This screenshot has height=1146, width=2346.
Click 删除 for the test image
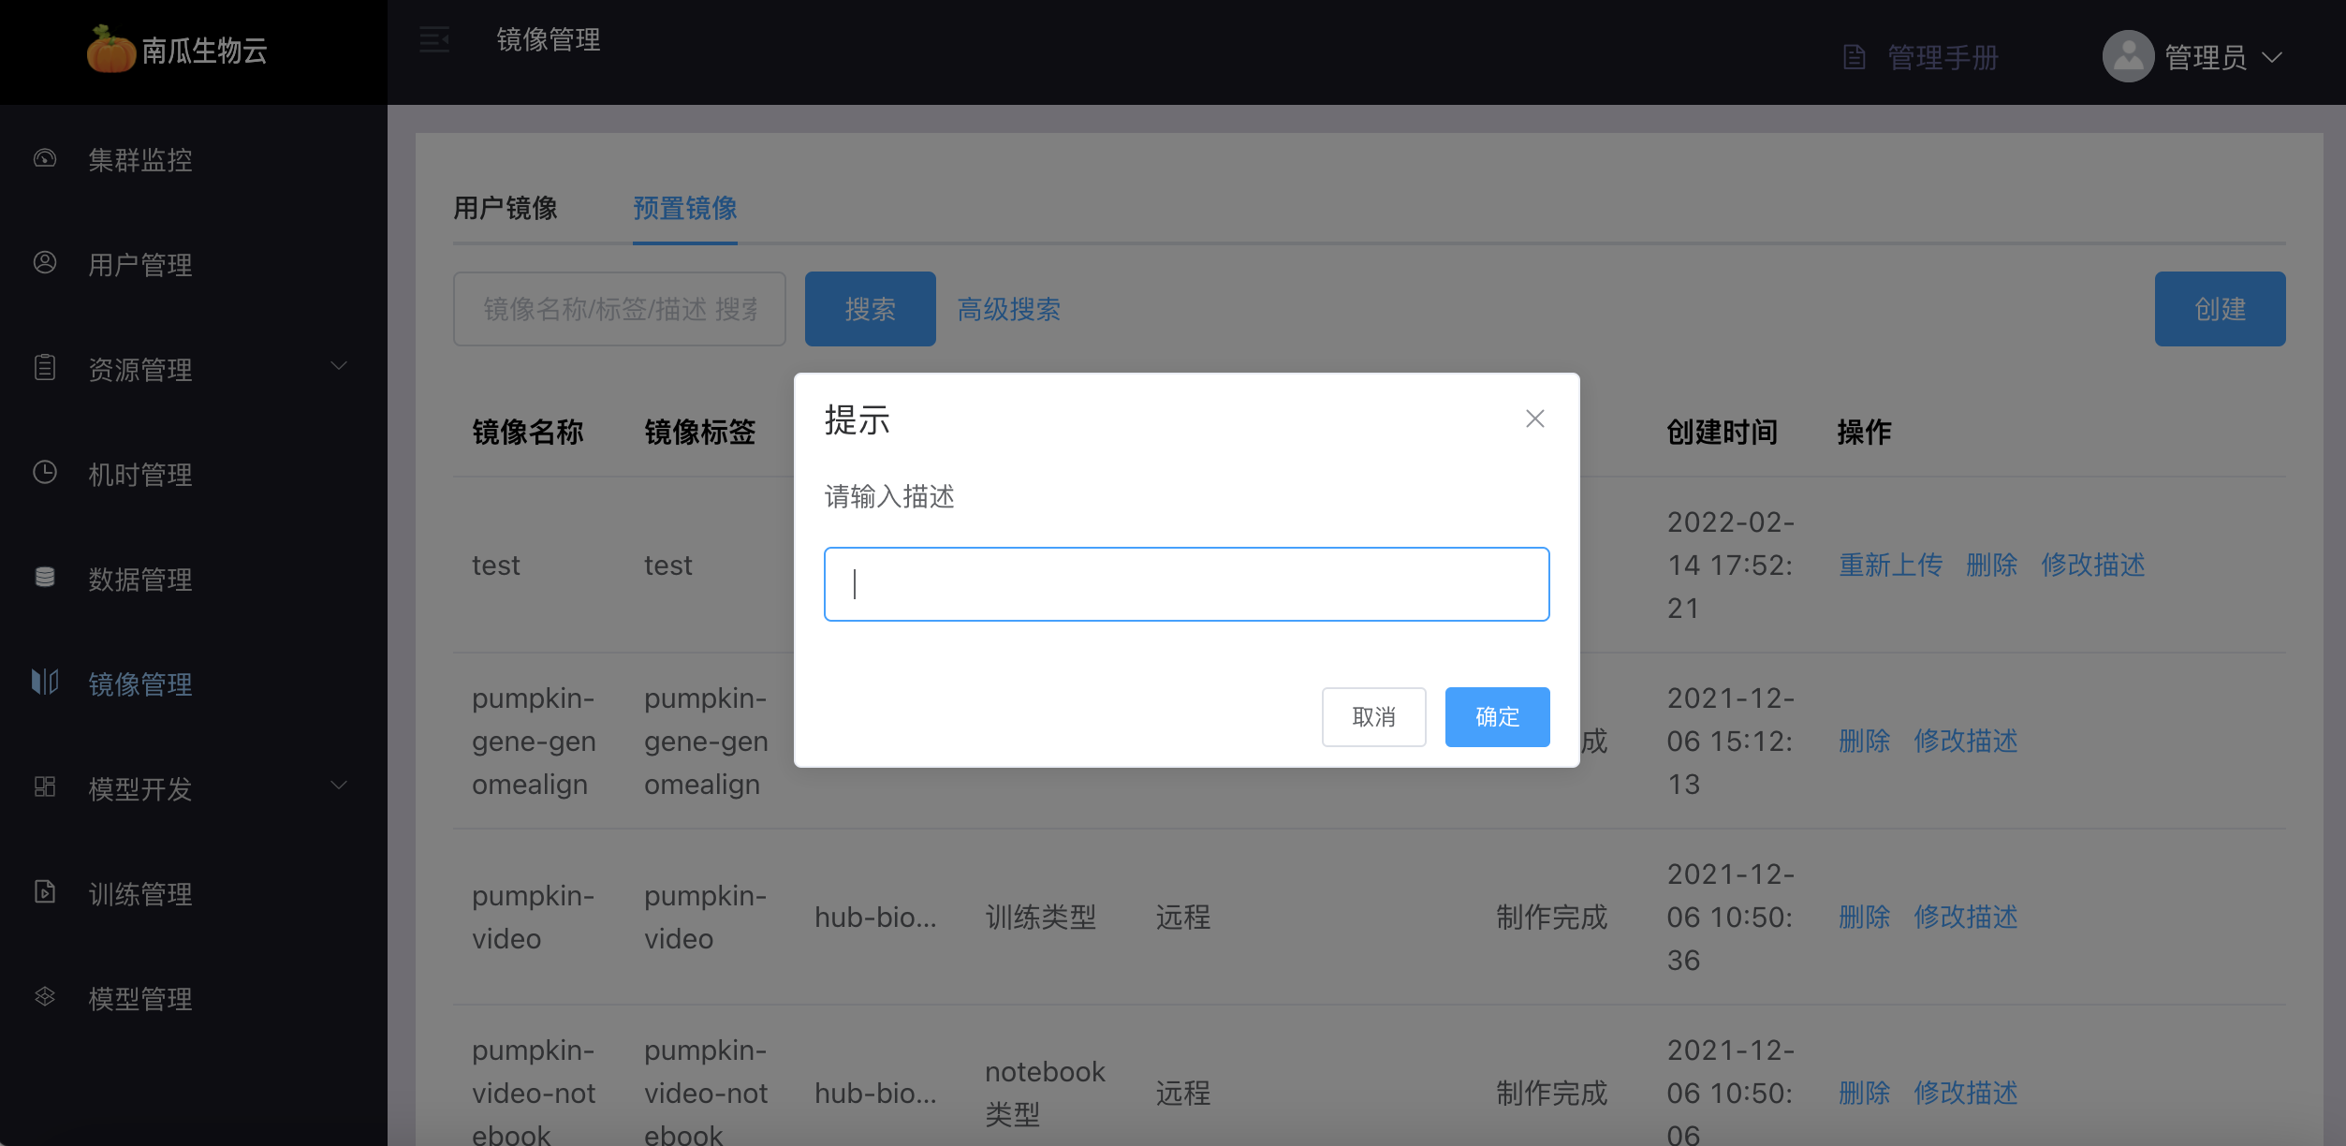coord(1991,565)
